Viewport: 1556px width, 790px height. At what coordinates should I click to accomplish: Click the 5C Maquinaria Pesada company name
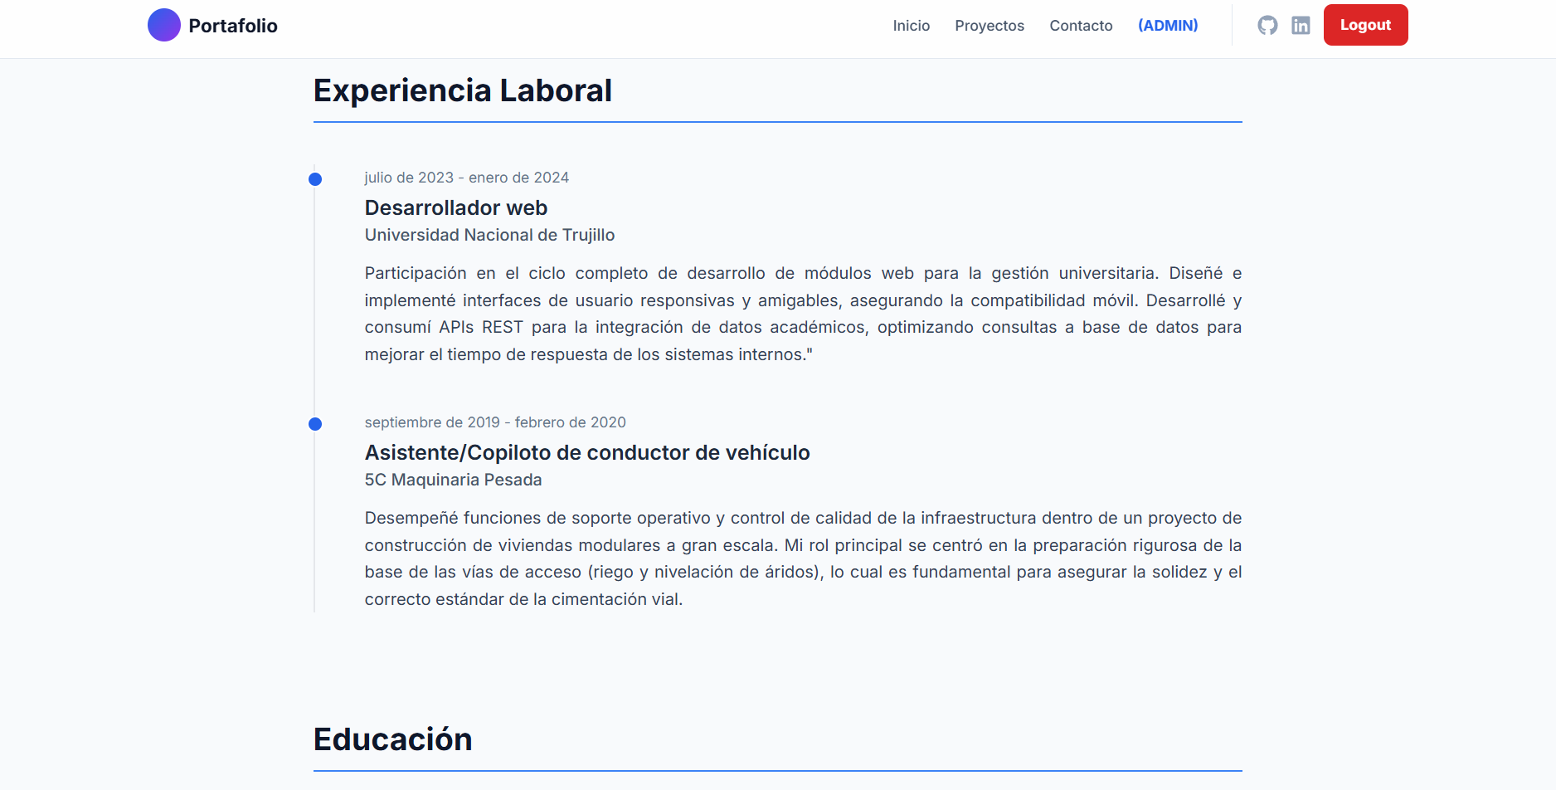[453, 480]
